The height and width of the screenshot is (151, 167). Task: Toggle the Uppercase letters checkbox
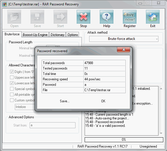point(12,77)
